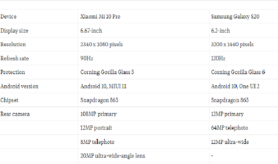This screenshot has height=164, width=278.
Task: Click the Android 10, MIUI 11 cell
Action: click(103, 86)
